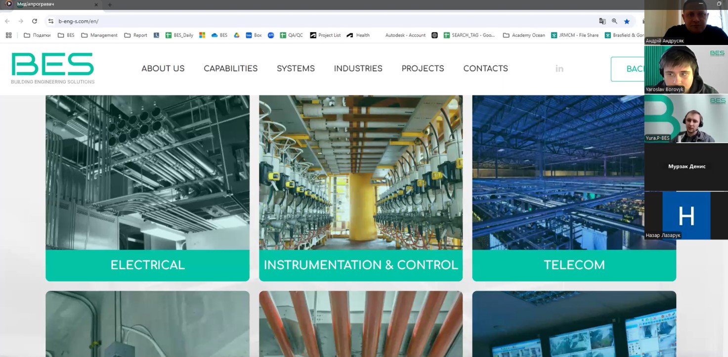
Task: Click the BES logo in the header
Action: tap(53, 68)
